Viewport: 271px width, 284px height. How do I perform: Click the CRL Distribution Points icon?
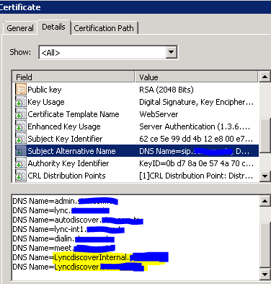pos(21,176)
